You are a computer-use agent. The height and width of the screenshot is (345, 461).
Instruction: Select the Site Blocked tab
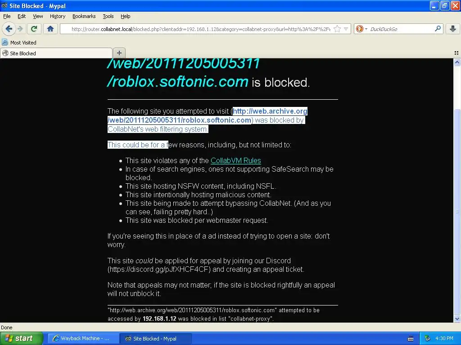[x=56, y=53]
